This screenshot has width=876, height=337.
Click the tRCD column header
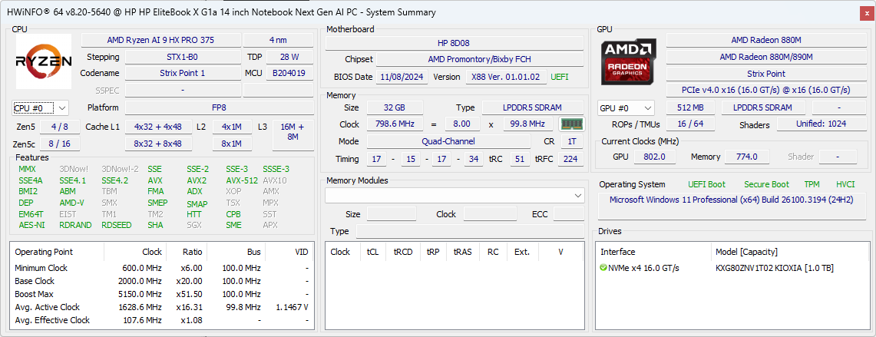click(x=402, y=252)
